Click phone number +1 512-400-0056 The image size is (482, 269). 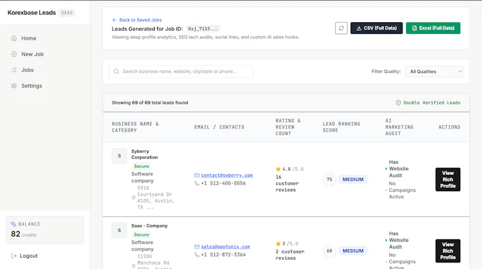[x=224, y=183]
